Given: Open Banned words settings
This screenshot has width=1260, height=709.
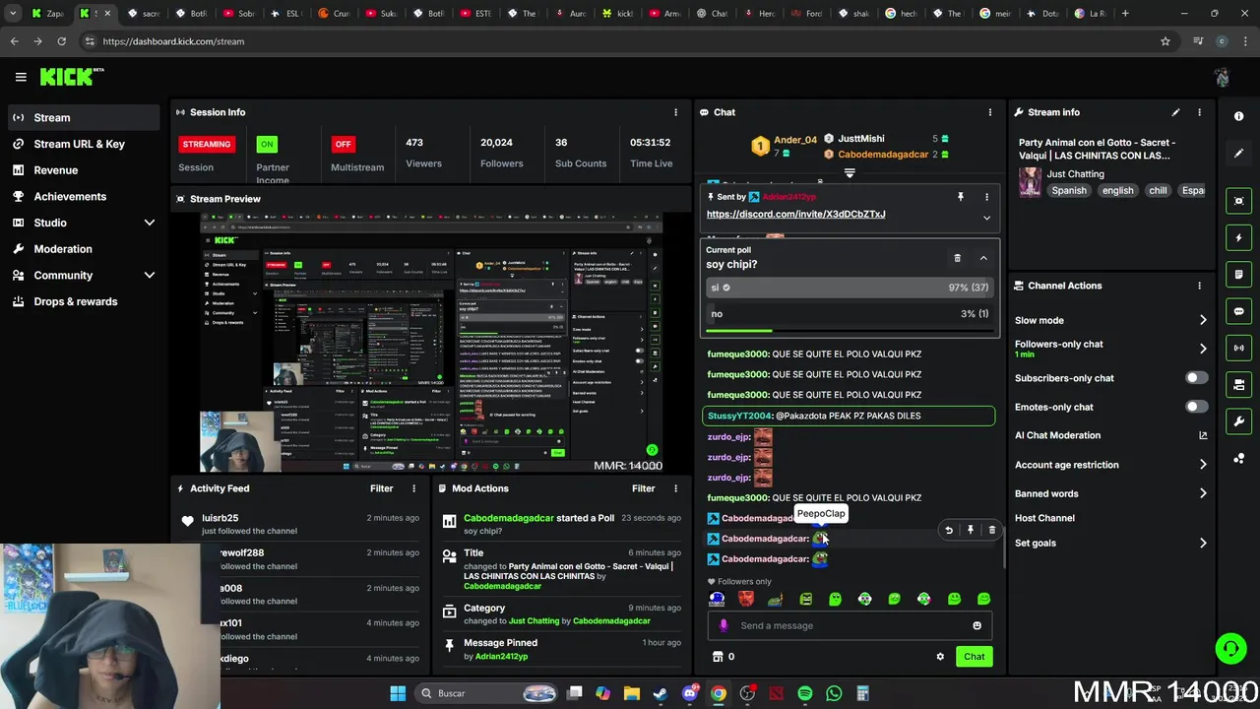Looking at the screenshot, I should (1110, 493).
